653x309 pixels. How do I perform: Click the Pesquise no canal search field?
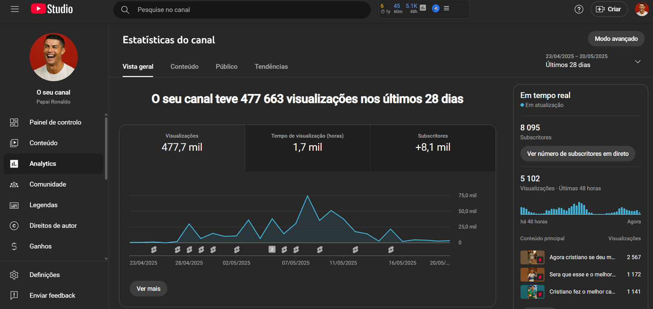tap(242, 10)
